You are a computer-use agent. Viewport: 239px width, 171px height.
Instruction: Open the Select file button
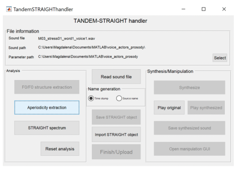tap(220, 58)
